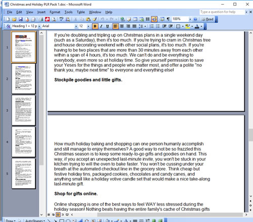
Task: Apply numbered list formatting
Action: tap(152, 26)
